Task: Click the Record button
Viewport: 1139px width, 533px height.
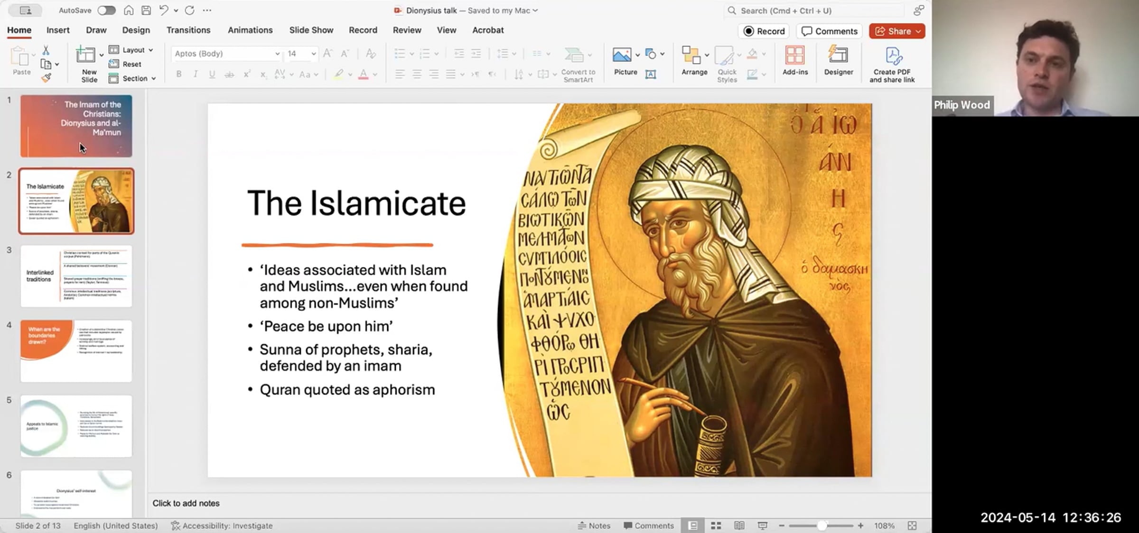Action: point(764,31)
